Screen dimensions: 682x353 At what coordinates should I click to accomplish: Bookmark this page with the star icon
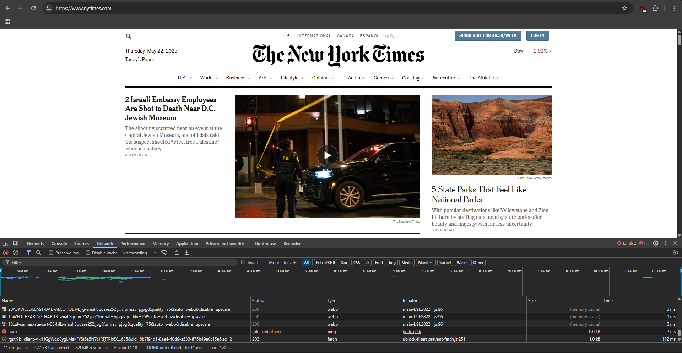(x=624, y=8)
